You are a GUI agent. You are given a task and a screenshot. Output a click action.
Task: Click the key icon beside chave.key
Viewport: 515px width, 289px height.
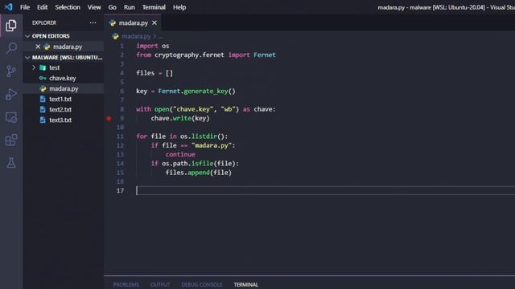coord(43,78)
